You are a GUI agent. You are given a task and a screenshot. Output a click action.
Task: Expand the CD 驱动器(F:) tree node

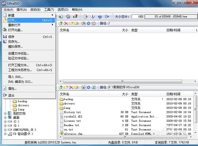click(x=5, y=134)
